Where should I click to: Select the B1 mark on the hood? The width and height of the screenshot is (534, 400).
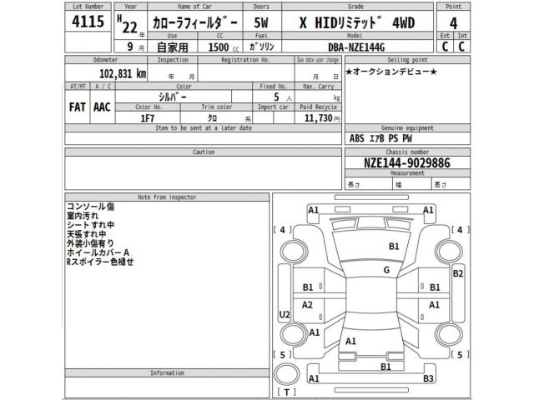pyautogui.click(x=394, y=247)
